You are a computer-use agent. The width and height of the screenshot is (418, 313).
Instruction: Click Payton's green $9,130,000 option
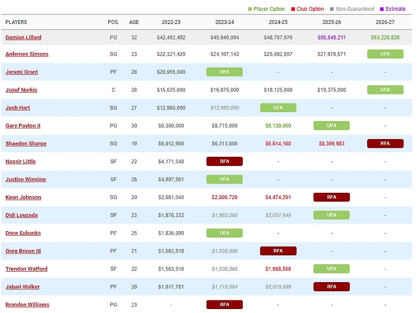tap(278, 126)
